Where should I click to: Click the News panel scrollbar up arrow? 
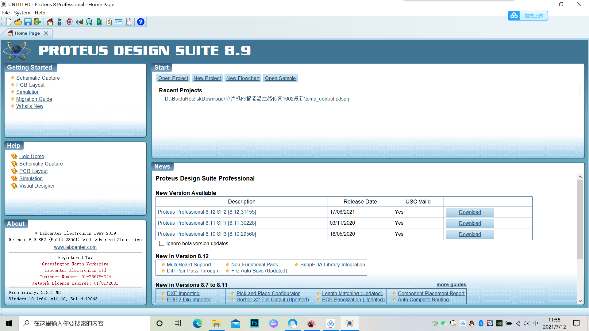point(580,177)
